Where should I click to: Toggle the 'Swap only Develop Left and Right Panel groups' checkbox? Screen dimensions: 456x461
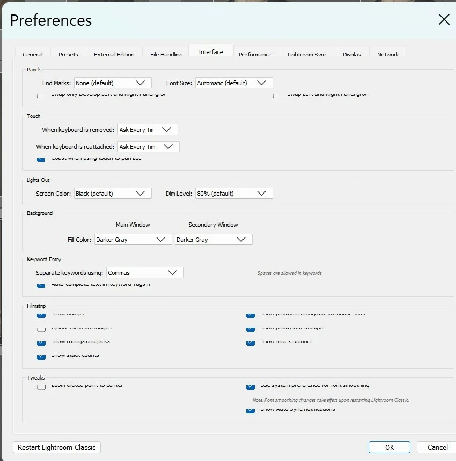(x=41, y=95)
